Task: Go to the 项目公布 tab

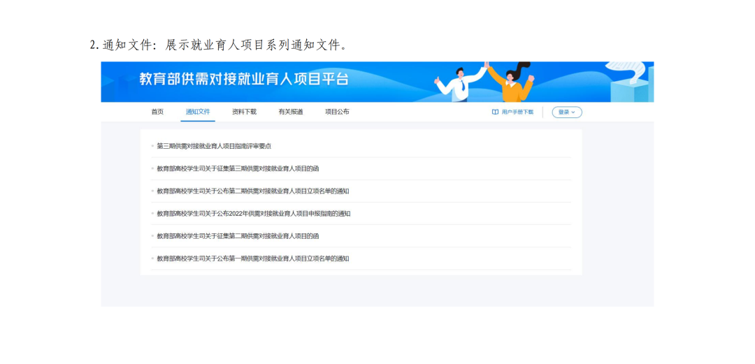Action: point(337,112)
